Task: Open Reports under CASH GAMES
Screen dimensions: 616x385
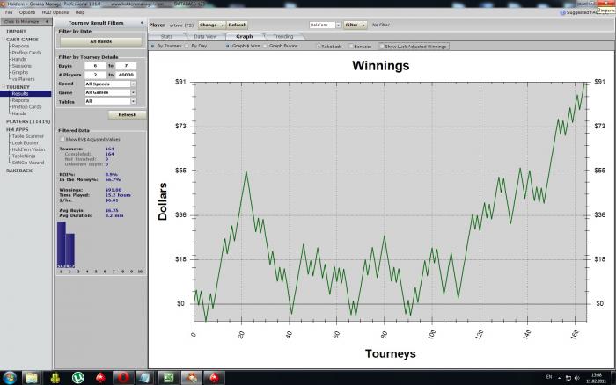Action: (x=20, y=46)
